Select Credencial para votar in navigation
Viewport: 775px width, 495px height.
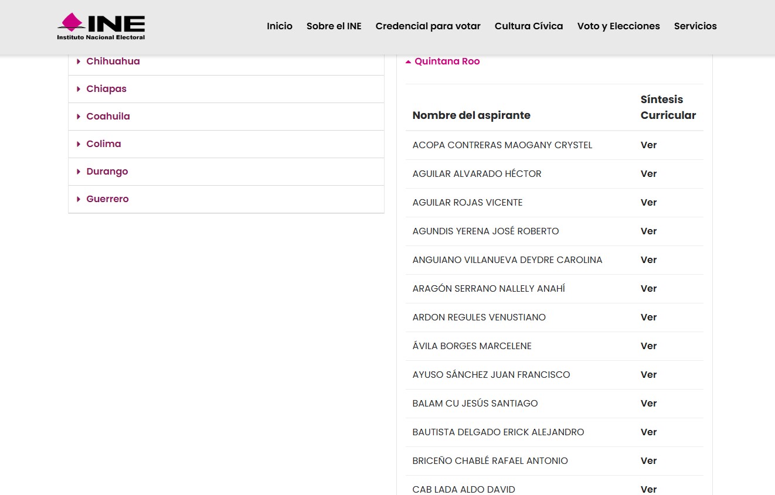(428, 26)
